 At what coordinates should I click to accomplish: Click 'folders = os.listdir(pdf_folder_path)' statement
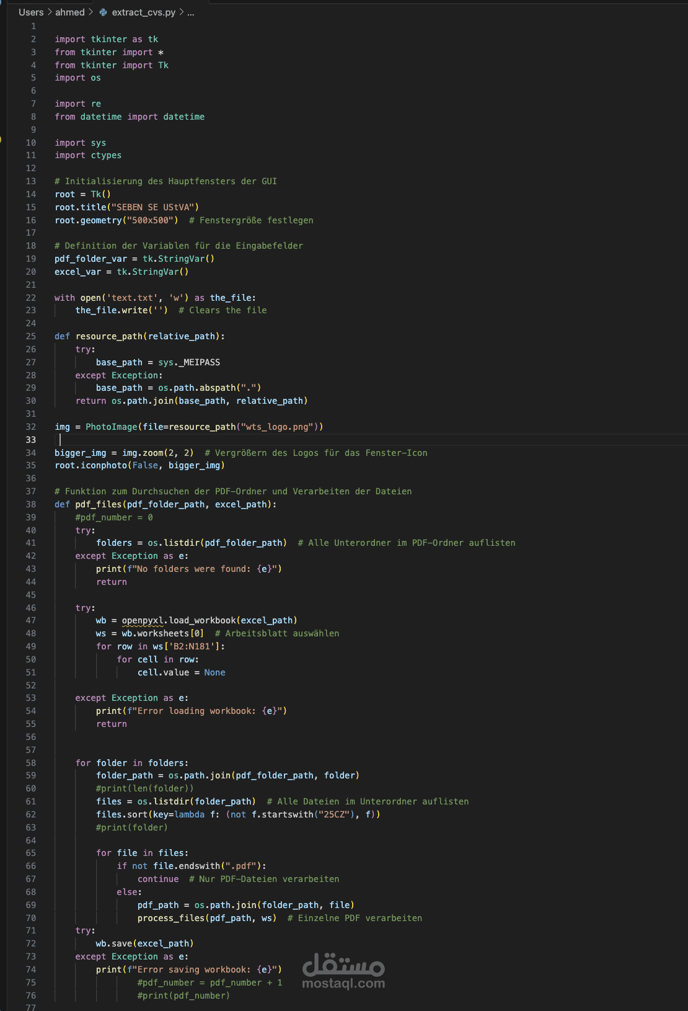click(192, 543)
